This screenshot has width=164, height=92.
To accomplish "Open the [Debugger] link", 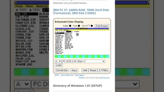I will click(79, 75).
